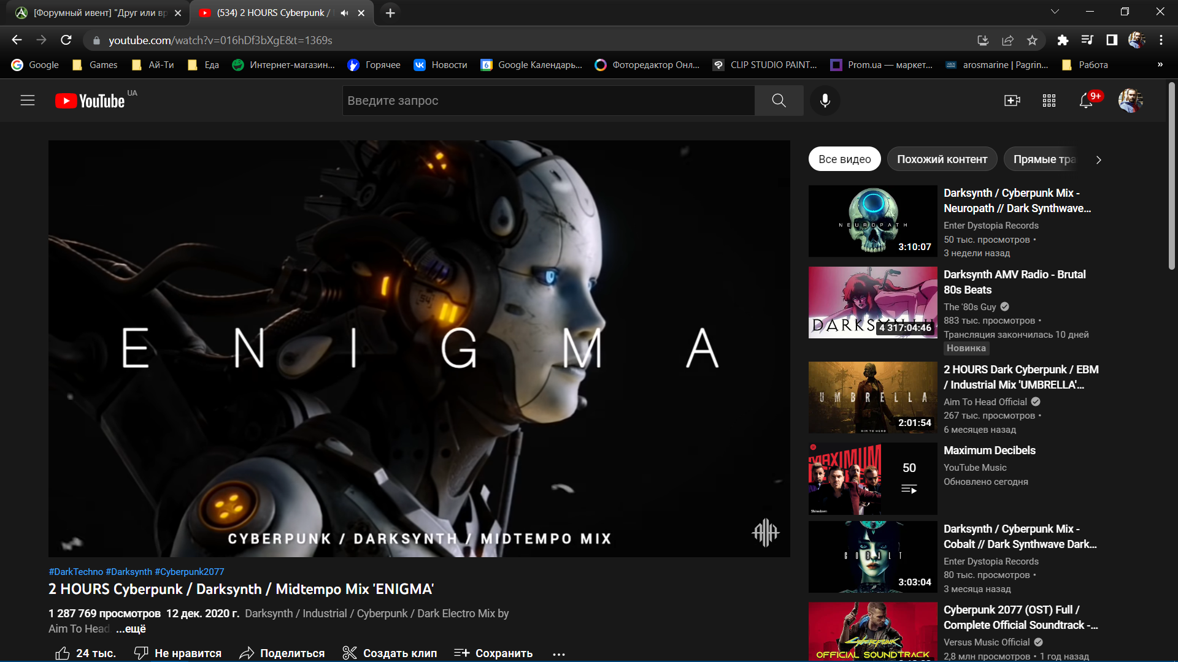
Task: Open the Работа bookmark folder
Action: point(1085,64)
